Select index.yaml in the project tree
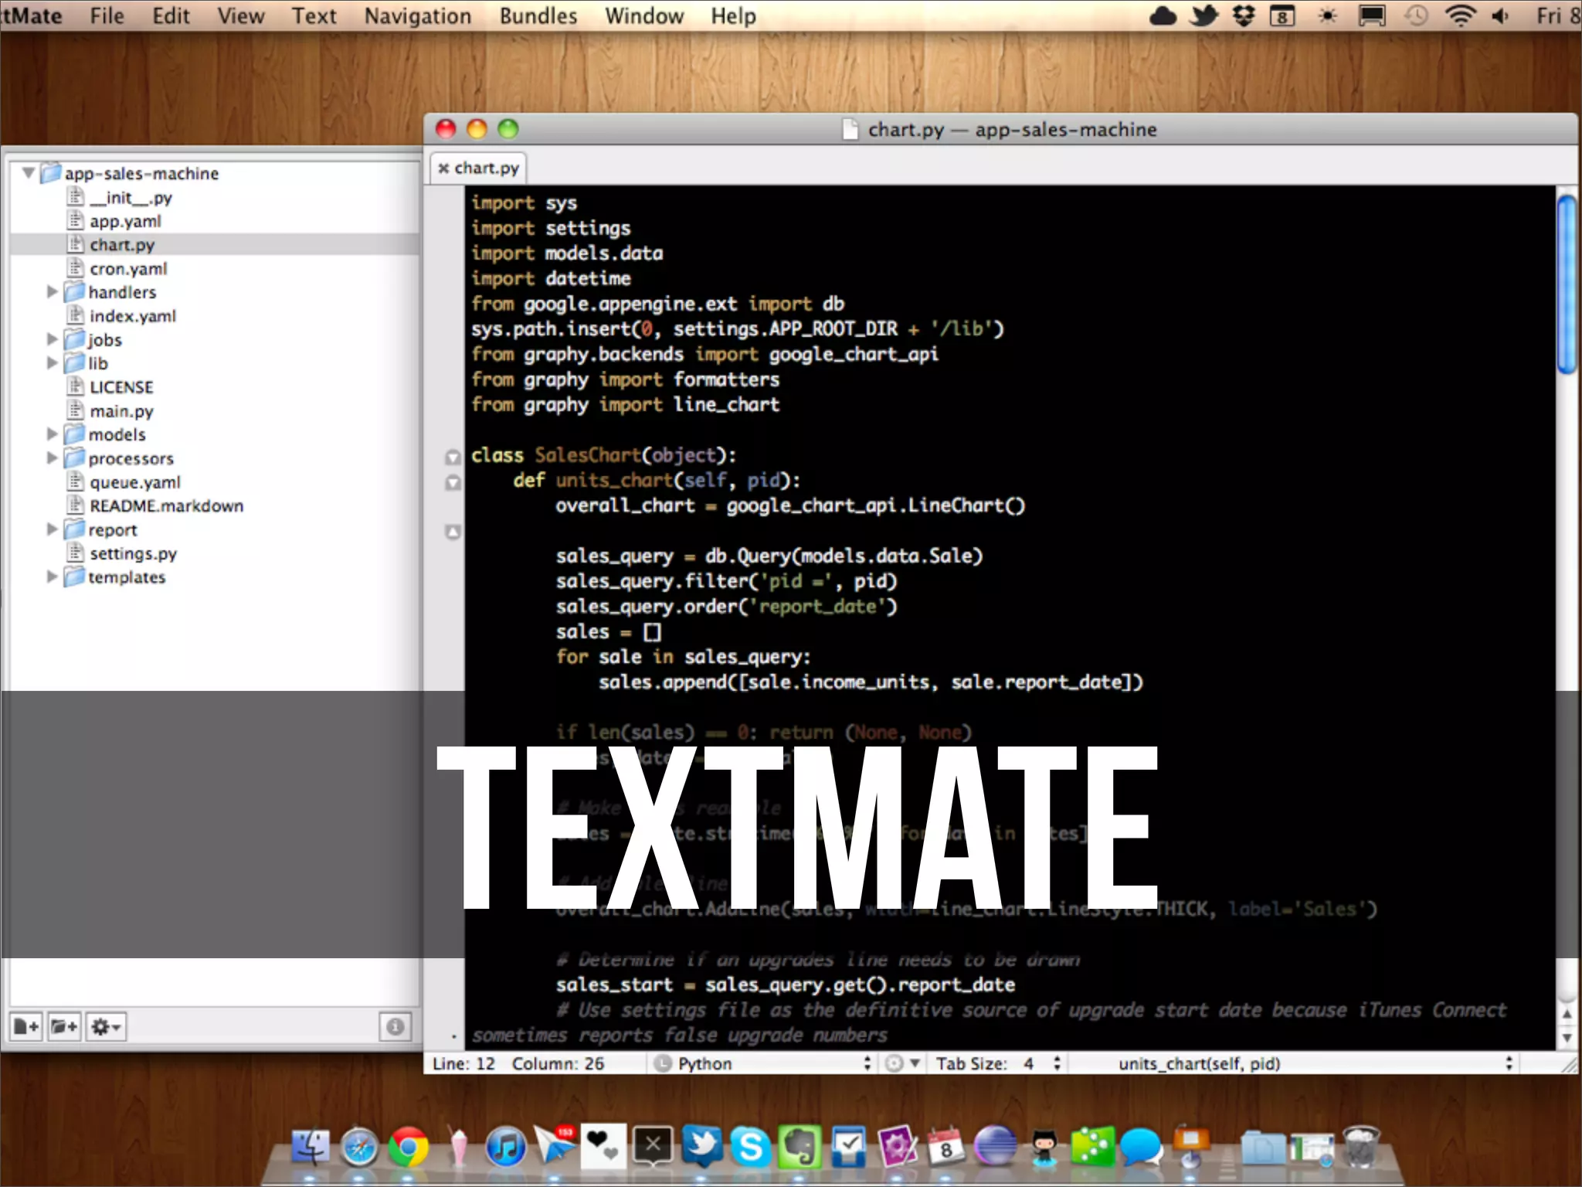This screenshot has width=1582, height=1187. pyautogui.click(x=133, y=315)
